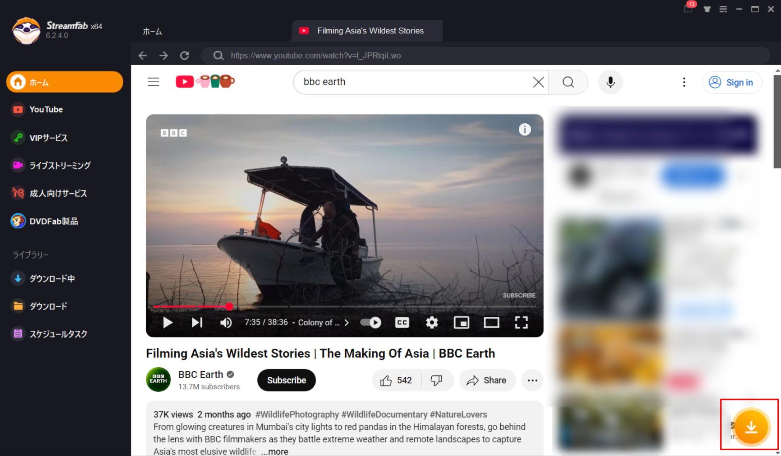Go back using the browser back arrow
This screenshot has height=456, width=781.
coord(143,56)
